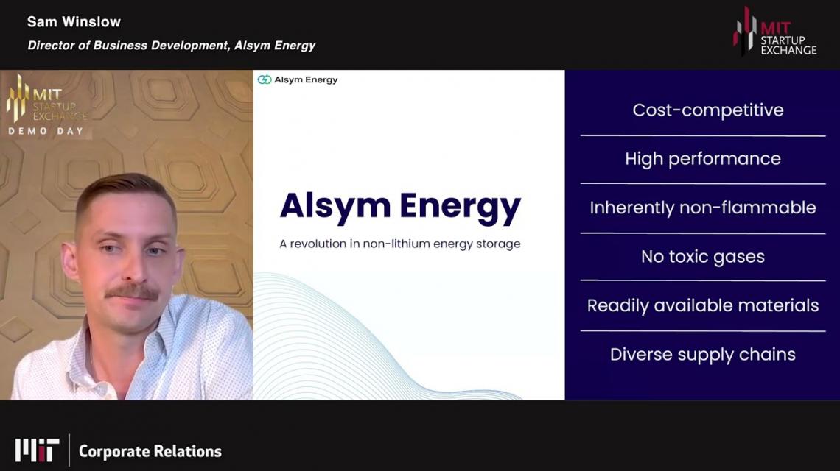The width and height of the screenshot is (840, 471).
Task: Select the Readily available materials item
Action: tap(702, 305)
